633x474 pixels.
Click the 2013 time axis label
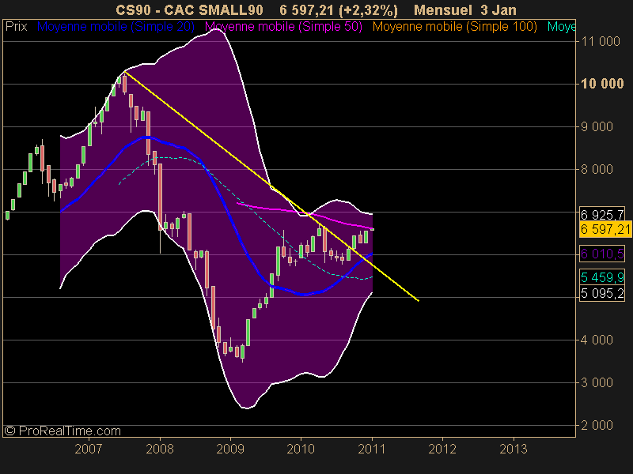point(514,449)
